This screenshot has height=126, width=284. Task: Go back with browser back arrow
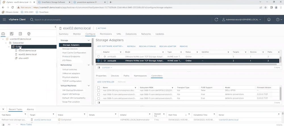(3, 7)
